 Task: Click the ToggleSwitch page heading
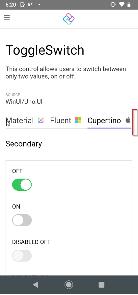pyautogui.click(x=45, y=50)
